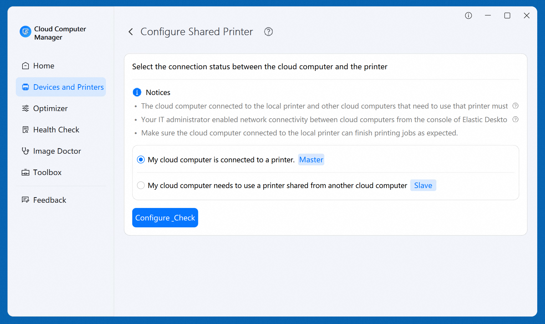Open the Optimizer tool icon
Viewport: 545px width, 324px height.
(26, 108)
